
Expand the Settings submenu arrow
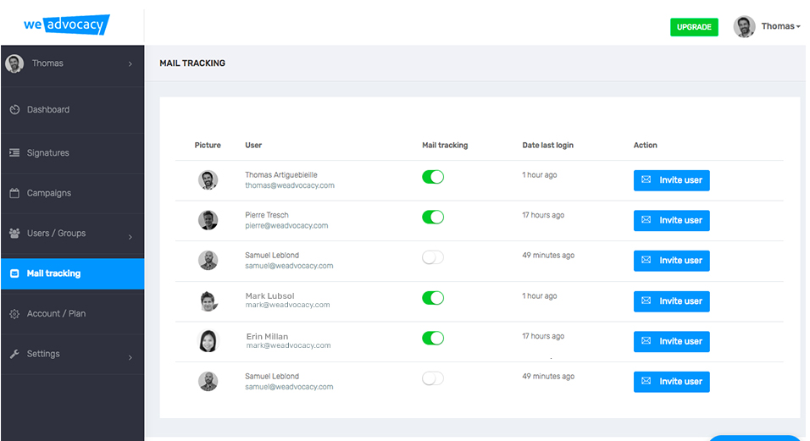click(130, 357)
